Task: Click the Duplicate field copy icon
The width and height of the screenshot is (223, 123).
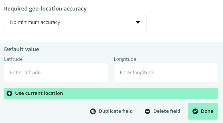Action: tap(93, 111)
